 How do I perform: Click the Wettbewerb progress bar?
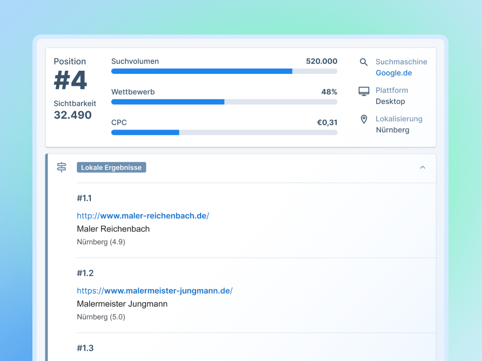point(224,102)
